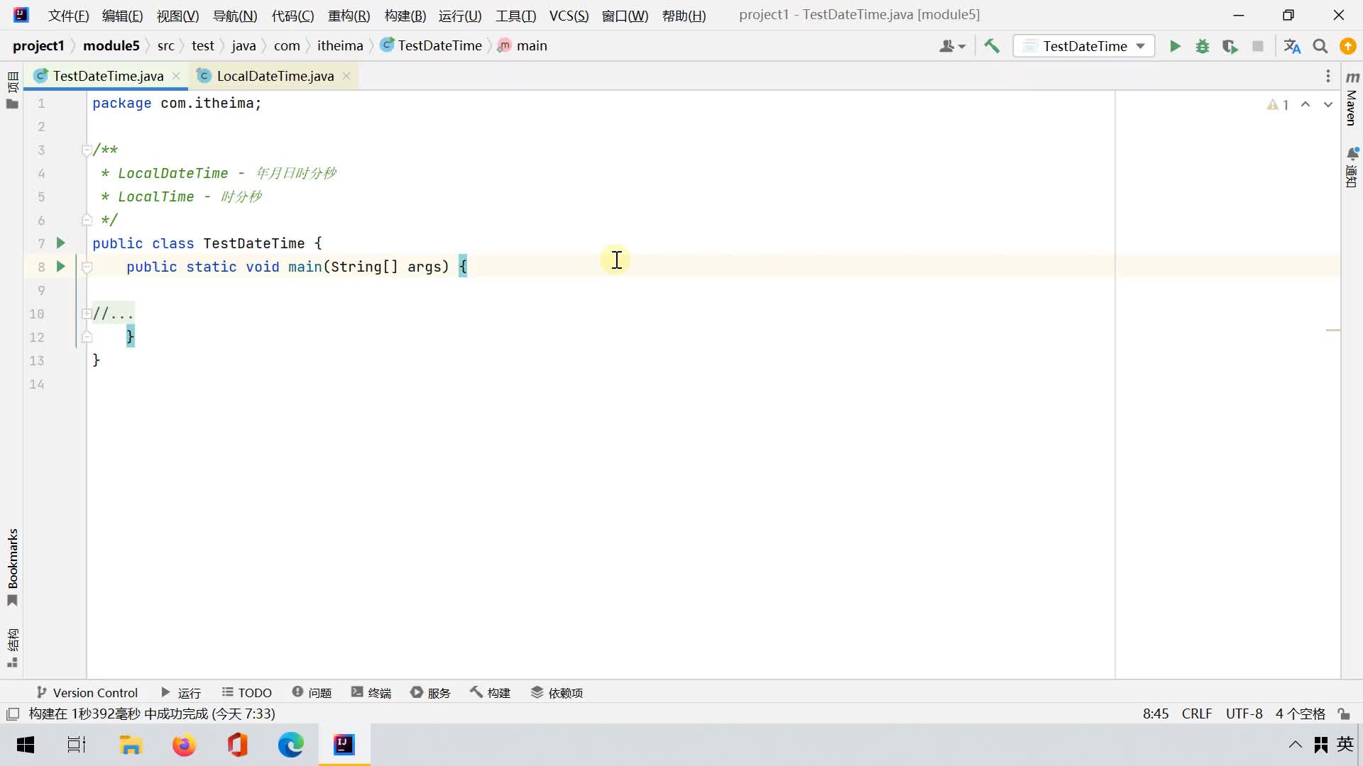
Task: Open the Version Control tool window
Action: [87, 693]
